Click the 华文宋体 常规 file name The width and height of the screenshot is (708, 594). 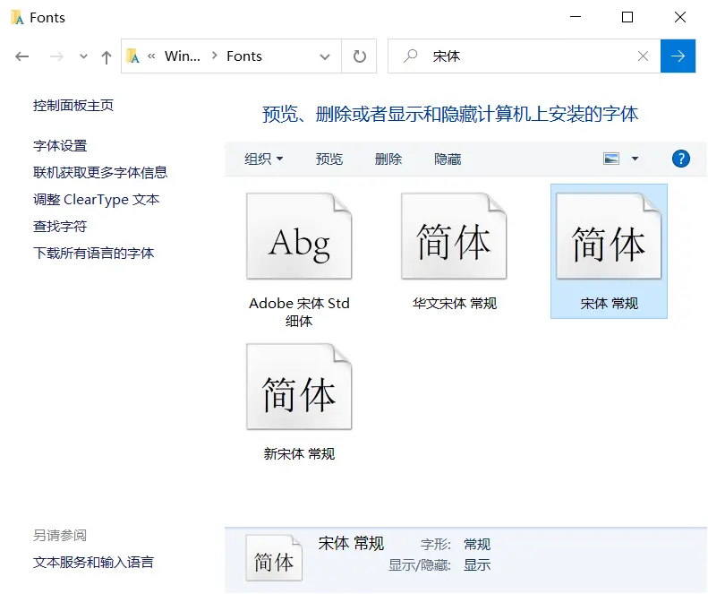point(454,303)
